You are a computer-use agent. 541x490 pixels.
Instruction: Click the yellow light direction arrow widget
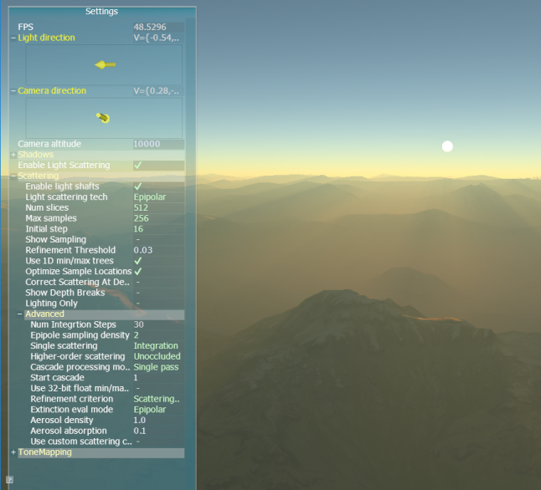105,64
